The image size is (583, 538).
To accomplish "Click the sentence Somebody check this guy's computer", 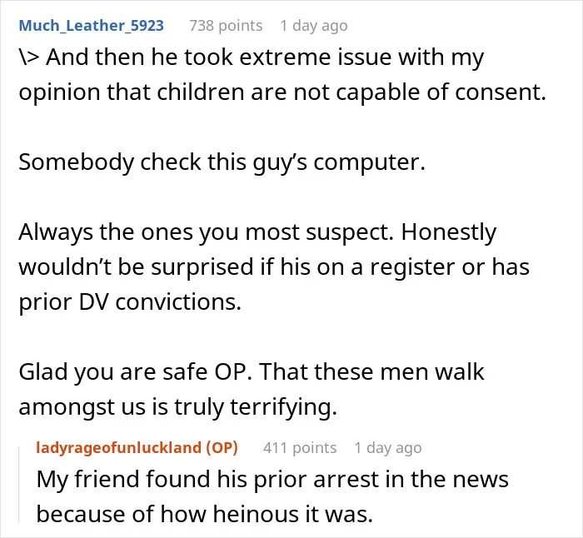I will point(222,162).
